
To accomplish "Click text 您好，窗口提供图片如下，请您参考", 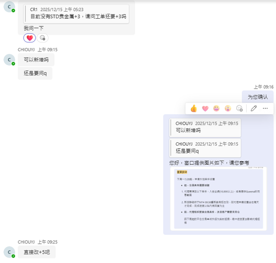I will [x=209, y=163].
